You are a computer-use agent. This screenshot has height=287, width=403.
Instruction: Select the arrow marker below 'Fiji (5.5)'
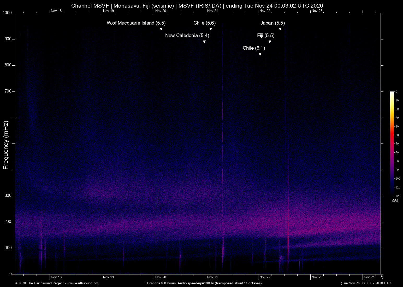tap(270, 41)
